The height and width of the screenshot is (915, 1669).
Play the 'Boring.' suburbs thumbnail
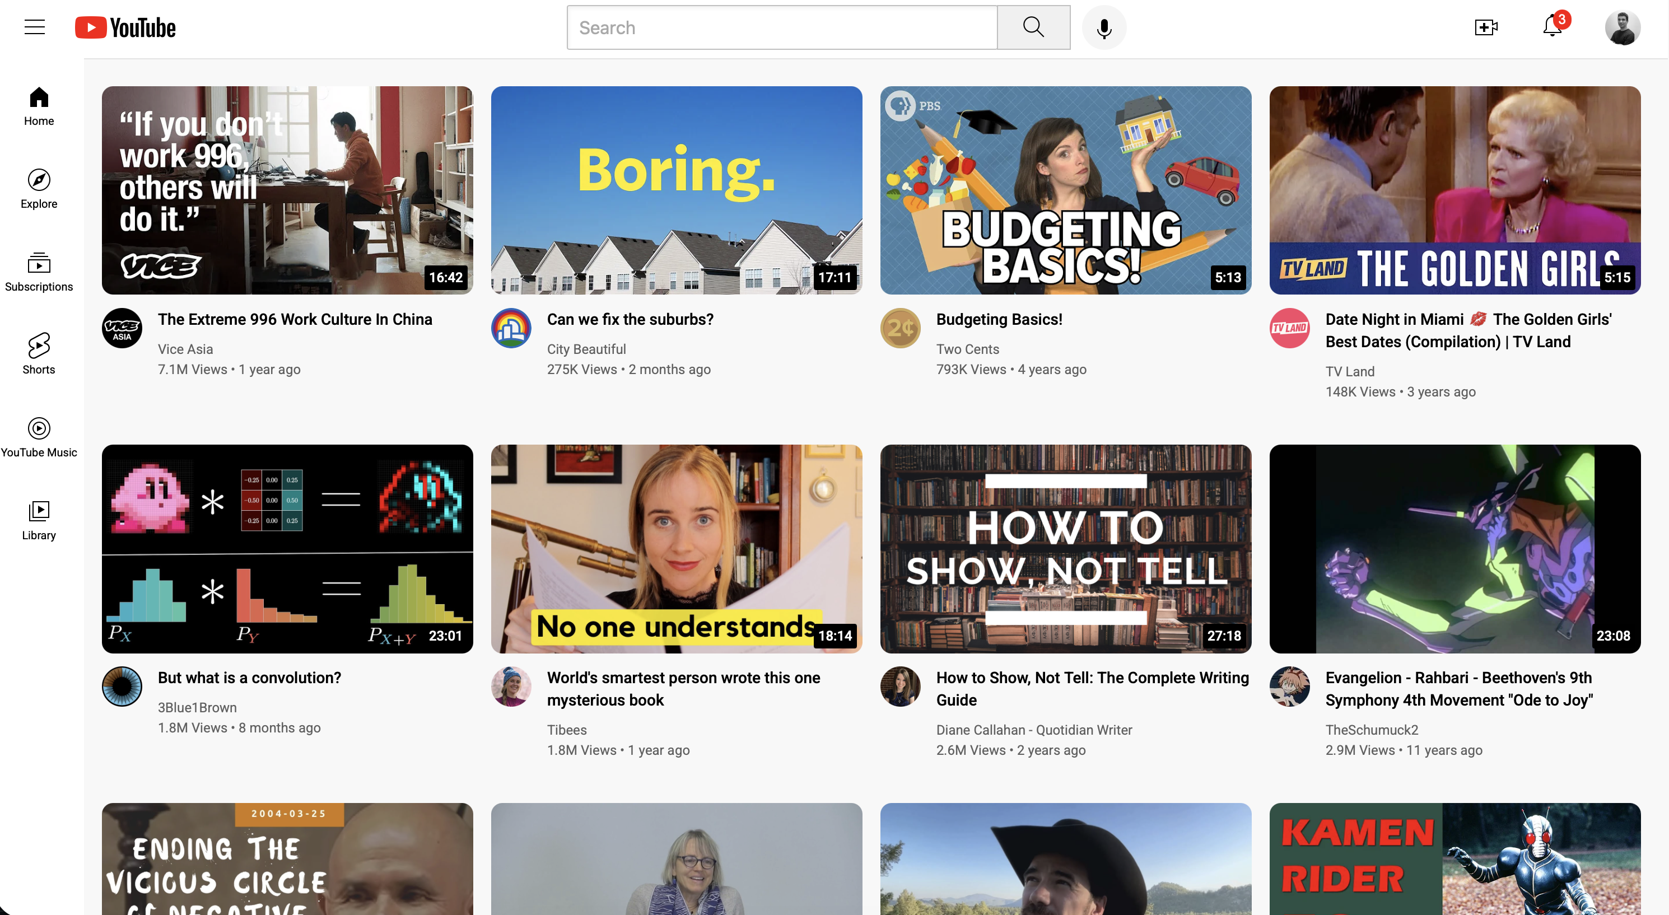point(677,190)
